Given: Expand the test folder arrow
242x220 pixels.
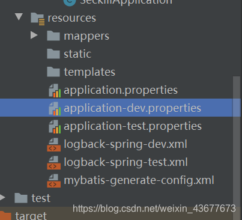Looking at the screenshot, I should click(x=2, y=197).
